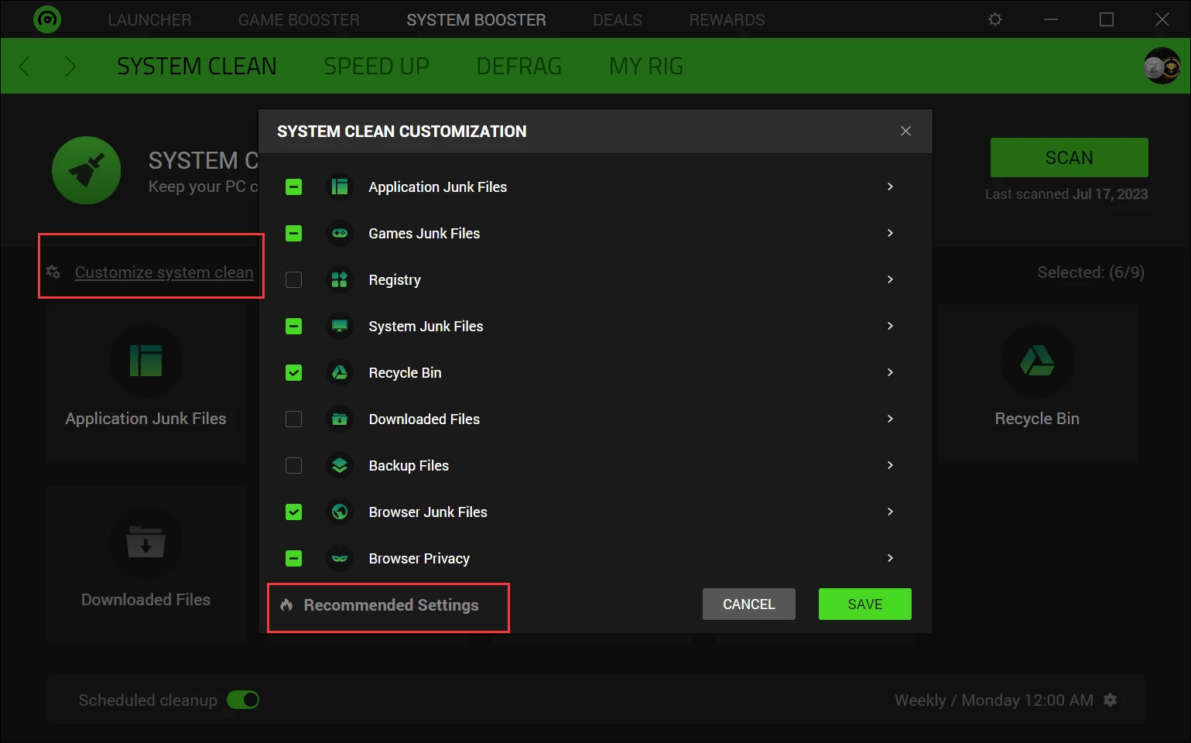Viewport: 1191px width, 743px height.
Task: Expand the Registry chevron
Action: coord(890,279)
